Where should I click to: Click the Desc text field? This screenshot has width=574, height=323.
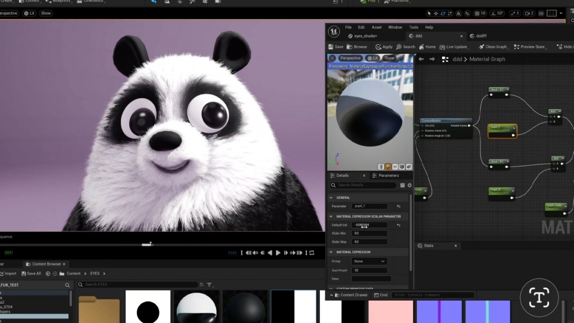click(371, 279)
